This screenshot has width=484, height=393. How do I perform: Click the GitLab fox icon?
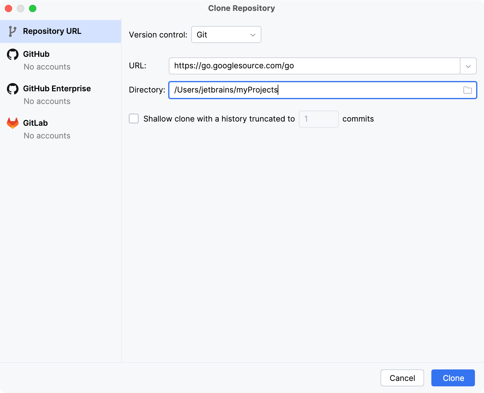pyautogui.click(x=12, y=123)
